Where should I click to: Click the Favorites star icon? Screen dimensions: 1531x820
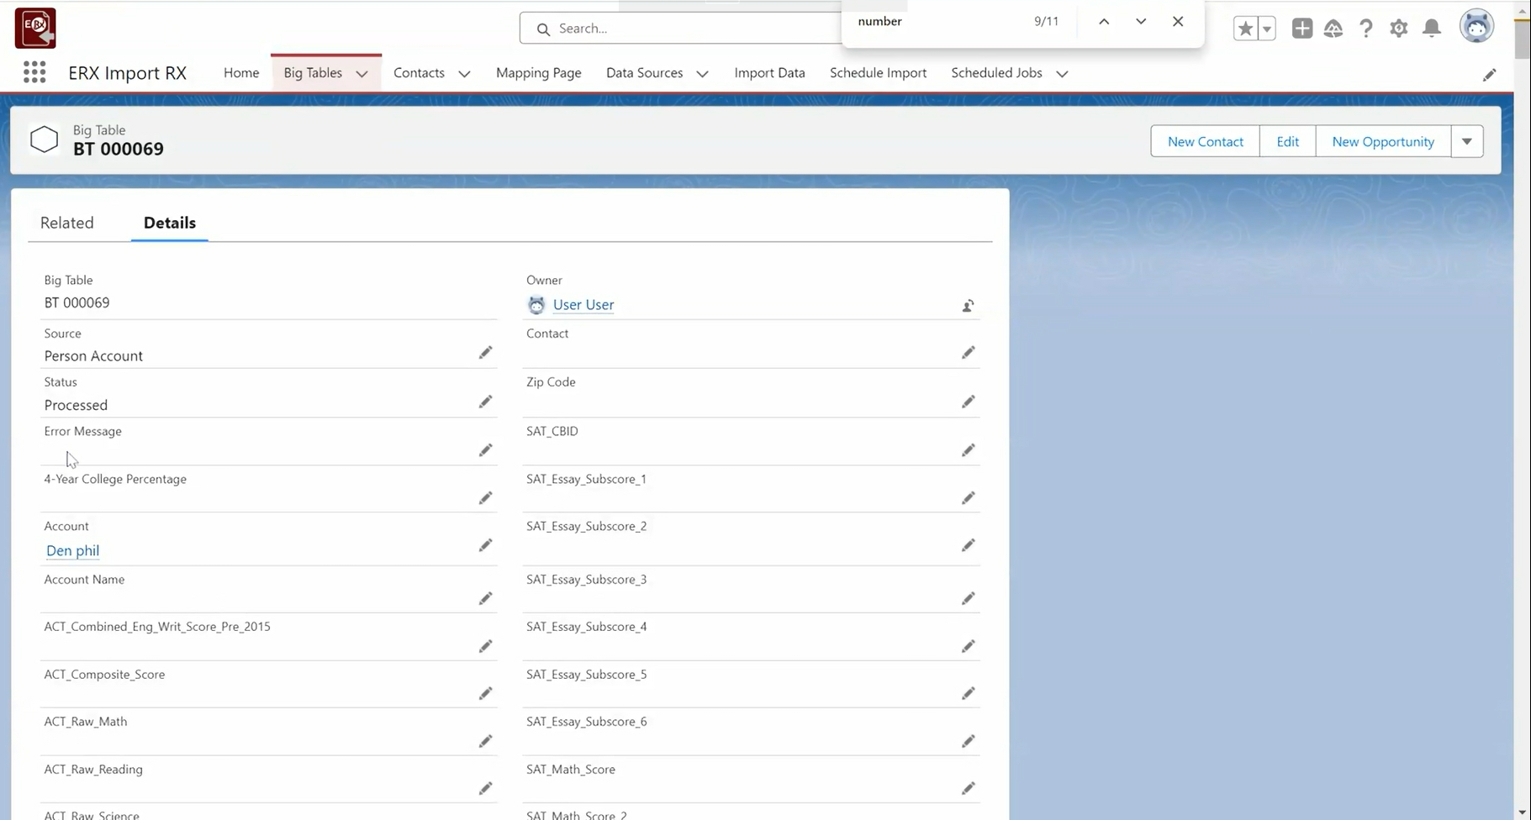[1245, 29]
